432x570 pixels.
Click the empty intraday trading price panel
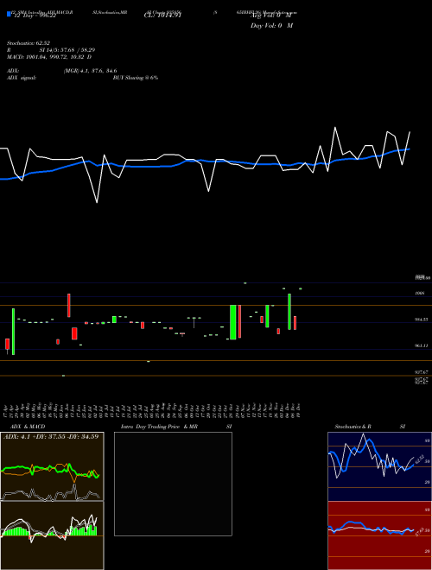173,484
